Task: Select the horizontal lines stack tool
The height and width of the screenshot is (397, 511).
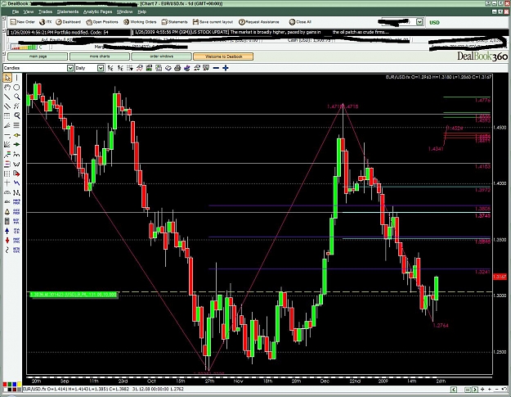Action: tap(16, 125)
